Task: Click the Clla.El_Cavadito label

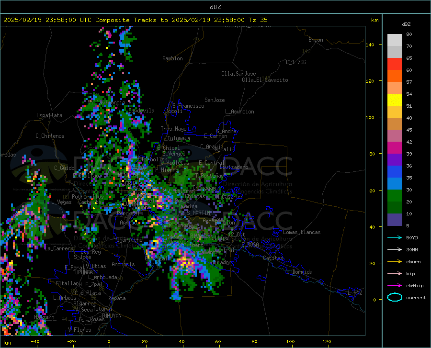Action: 265,80
